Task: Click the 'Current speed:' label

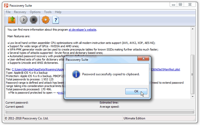Action: coord(15,107)
